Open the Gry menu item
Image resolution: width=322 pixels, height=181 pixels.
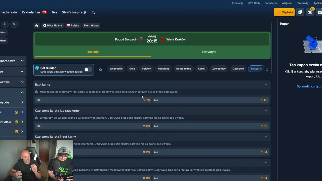click(54, 12)
